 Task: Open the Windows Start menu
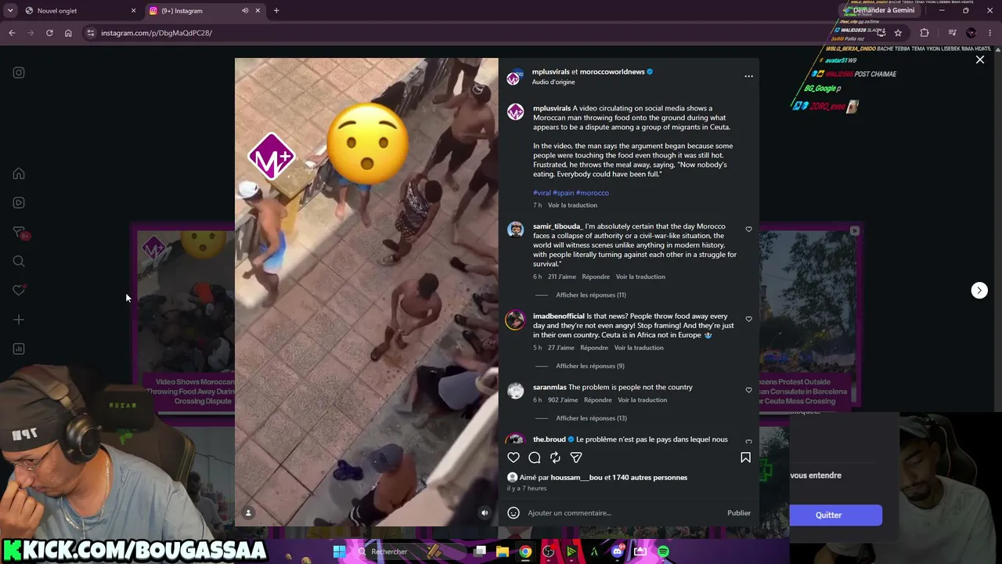pos(339,551)
